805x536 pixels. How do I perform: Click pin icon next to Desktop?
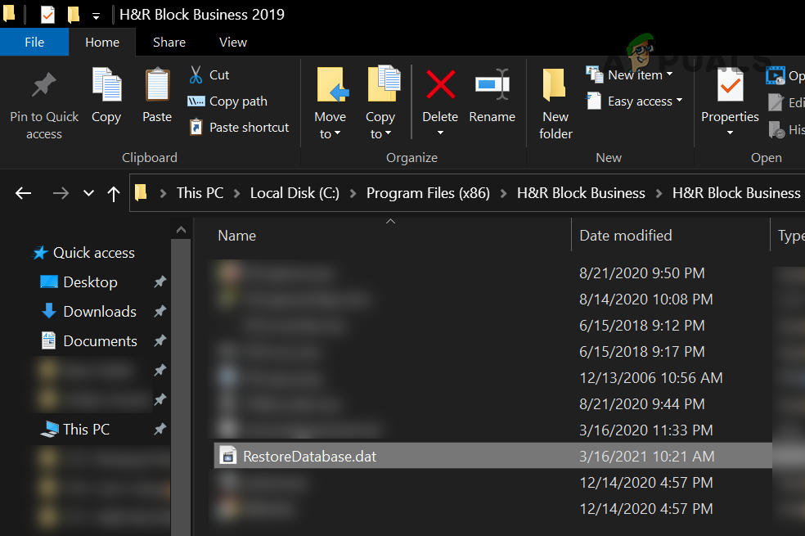coord(160,282)
